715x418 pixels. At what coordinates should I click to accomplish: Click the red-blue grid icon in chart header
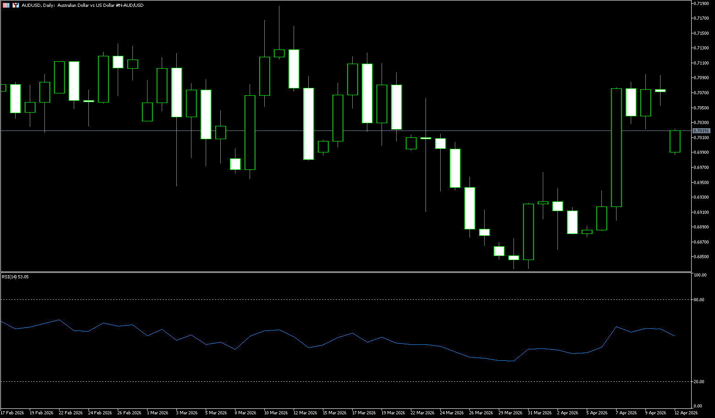tap(6, 5)
